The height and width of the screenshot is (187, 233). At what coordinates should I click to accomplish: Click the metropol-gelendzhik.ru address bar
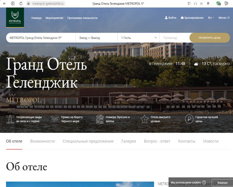(x=48, y=3)
